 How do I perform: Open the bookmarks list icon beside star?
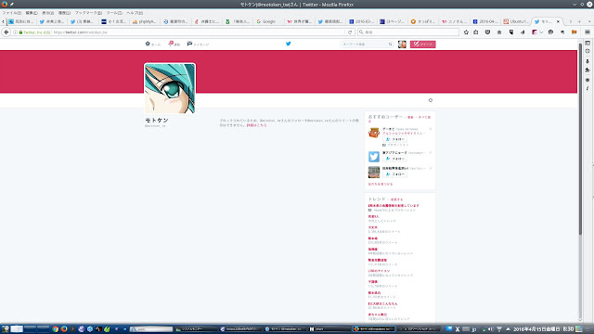point(476,32)
